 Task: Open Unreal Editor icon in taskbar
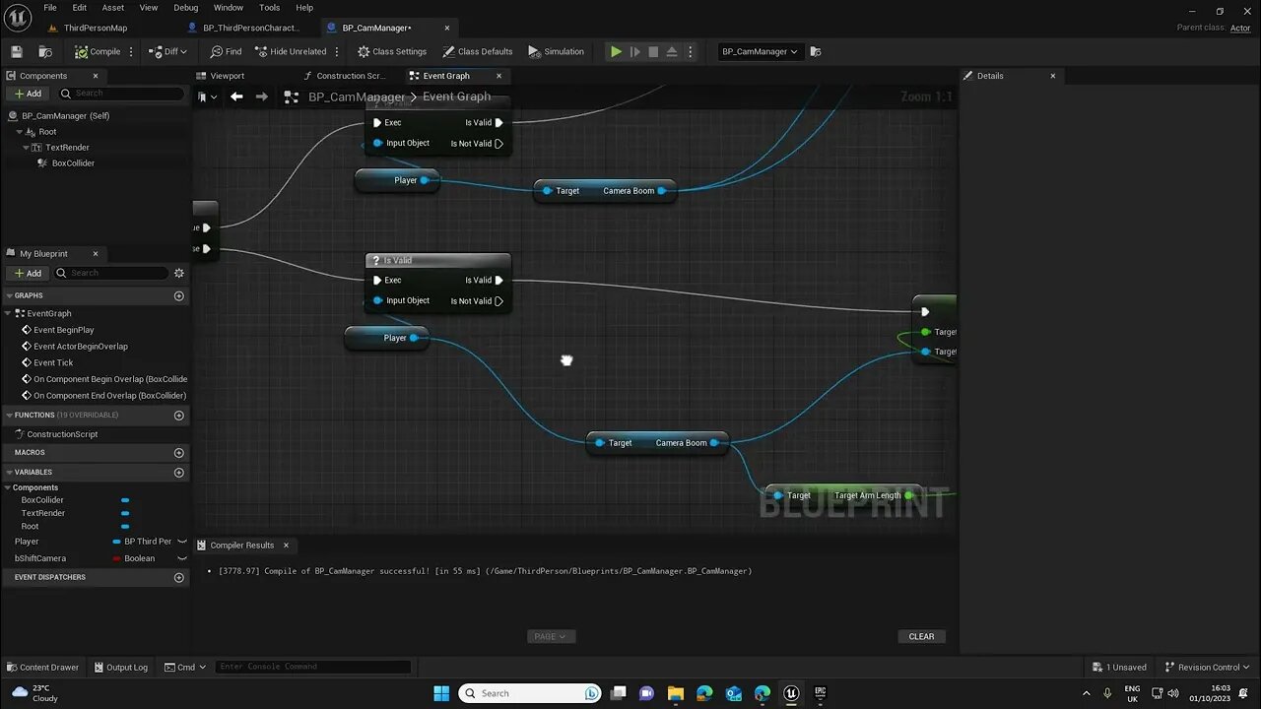coord(791,693)
